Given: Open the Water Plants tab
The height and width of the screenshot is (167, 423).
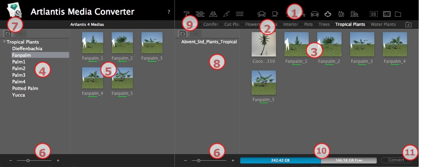Looking at the screenshot, I should tap(383, 24).
